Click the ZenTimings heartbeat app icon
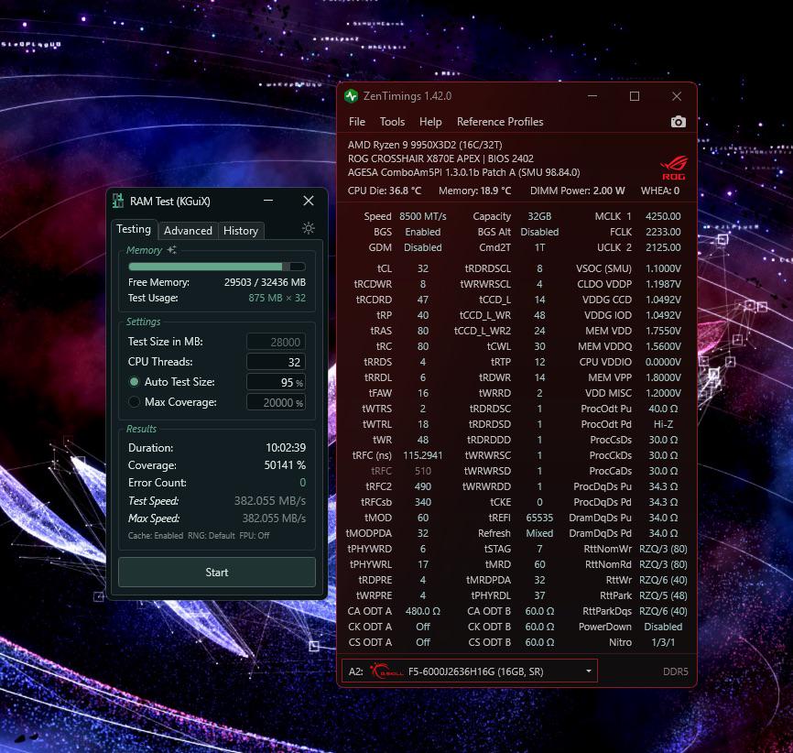The height and width of the screenshot is (753, 793). [351, 96]
